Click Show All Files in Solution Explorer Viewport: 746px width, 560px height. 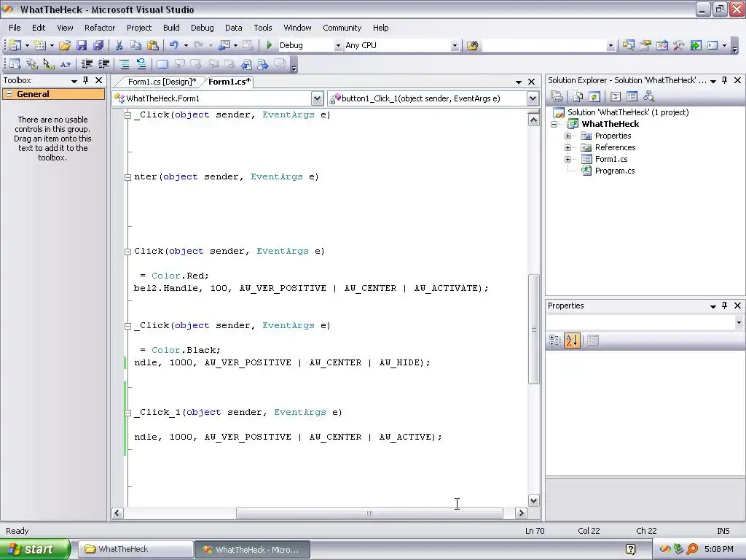(578, 97)
